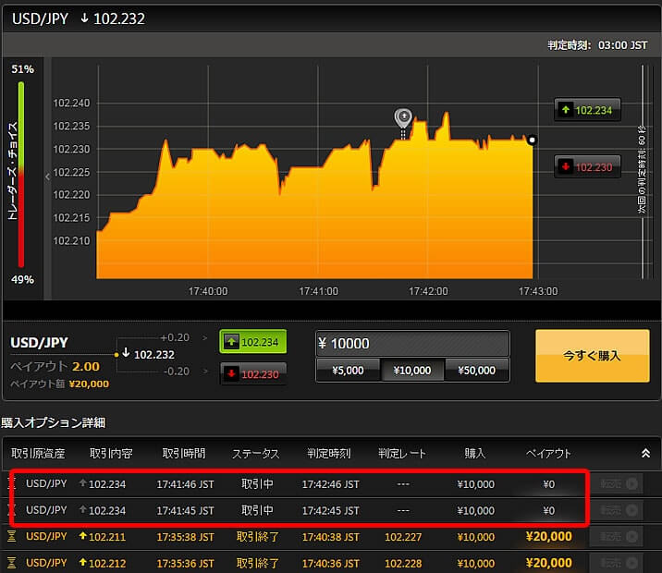Click the USD/JPY 102.232 header title
The image size is (662, 573).
(x=79, y=18)
